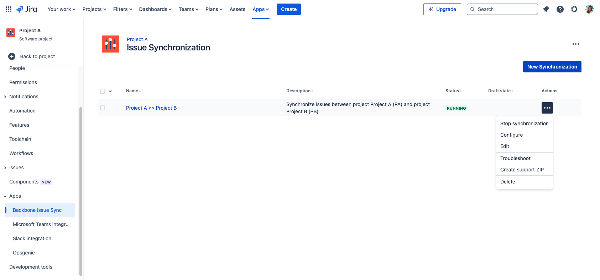Open the Project A <> Project B link

(151, 108)
